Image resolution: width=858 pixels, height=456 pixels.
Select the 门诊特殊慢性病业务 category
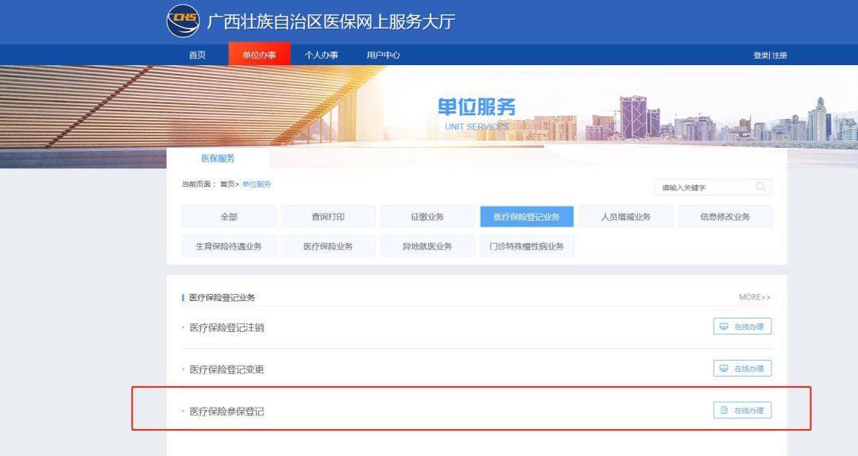tap(527, 246)
